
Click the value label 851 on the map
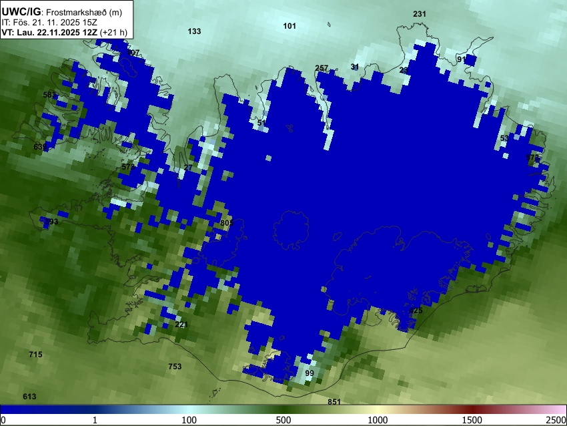(334, 402)
